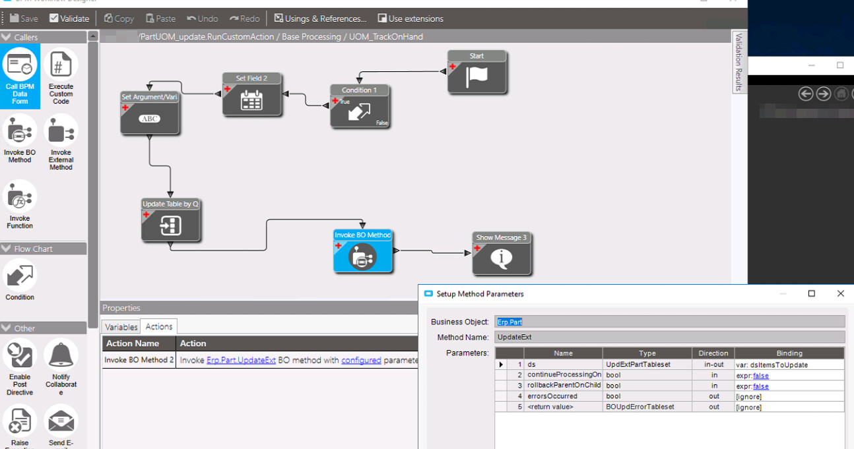The height and width of the screenshot is (449, 854).
Task: Open the Erp.Part.UpdateExt method link
Action: [x=241, y=361]
